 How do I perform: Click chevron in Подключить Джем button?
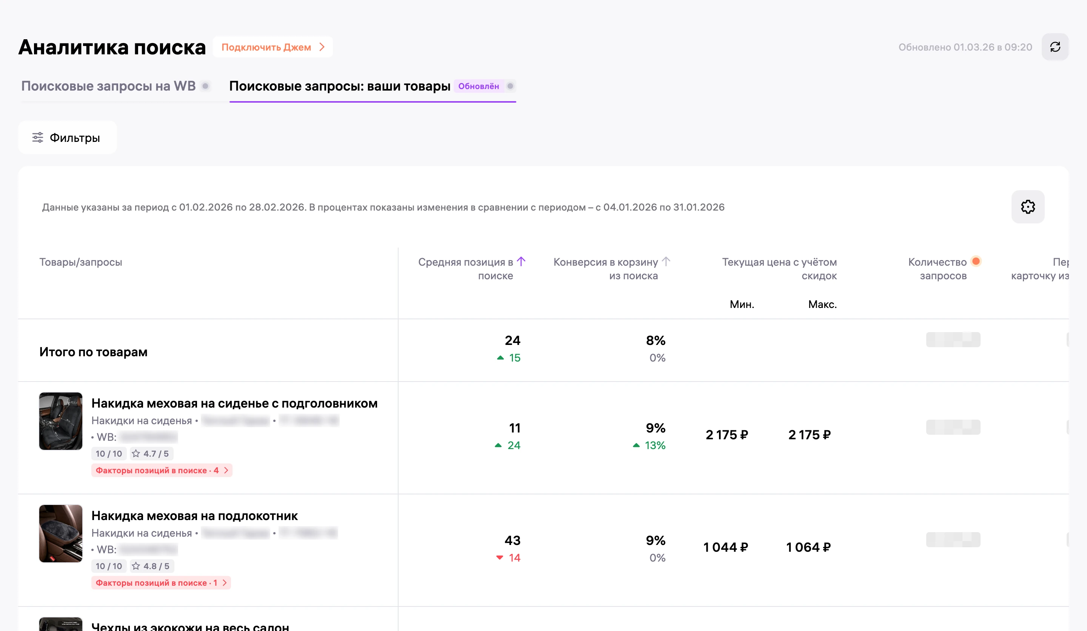(x=322, y=47)
